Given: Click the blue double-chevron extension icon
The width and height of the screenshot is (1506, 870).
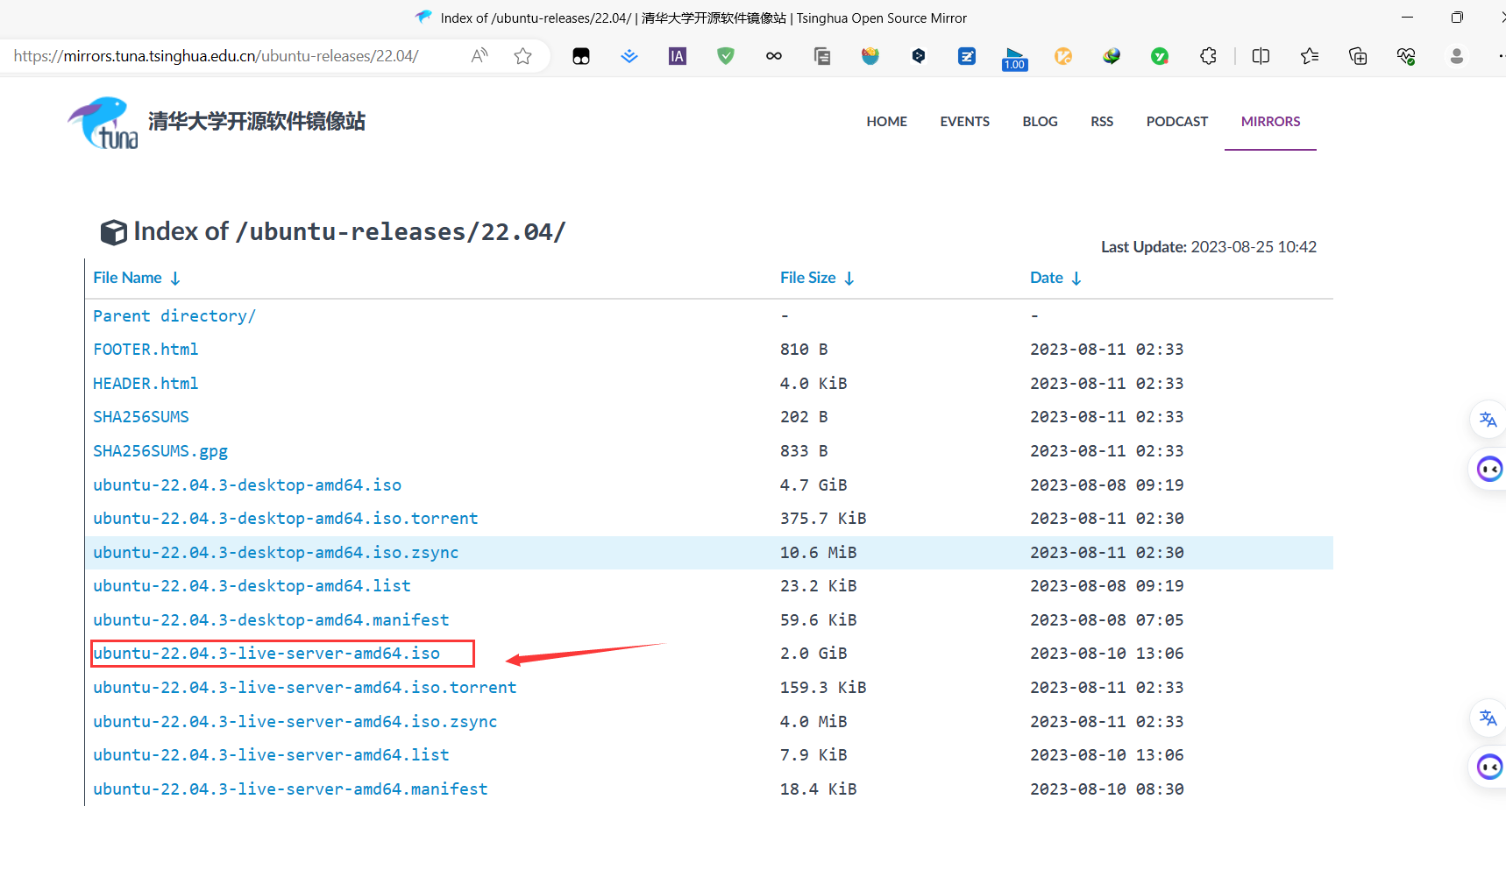Looking at the screenshot, I should (x=629, y=56).
